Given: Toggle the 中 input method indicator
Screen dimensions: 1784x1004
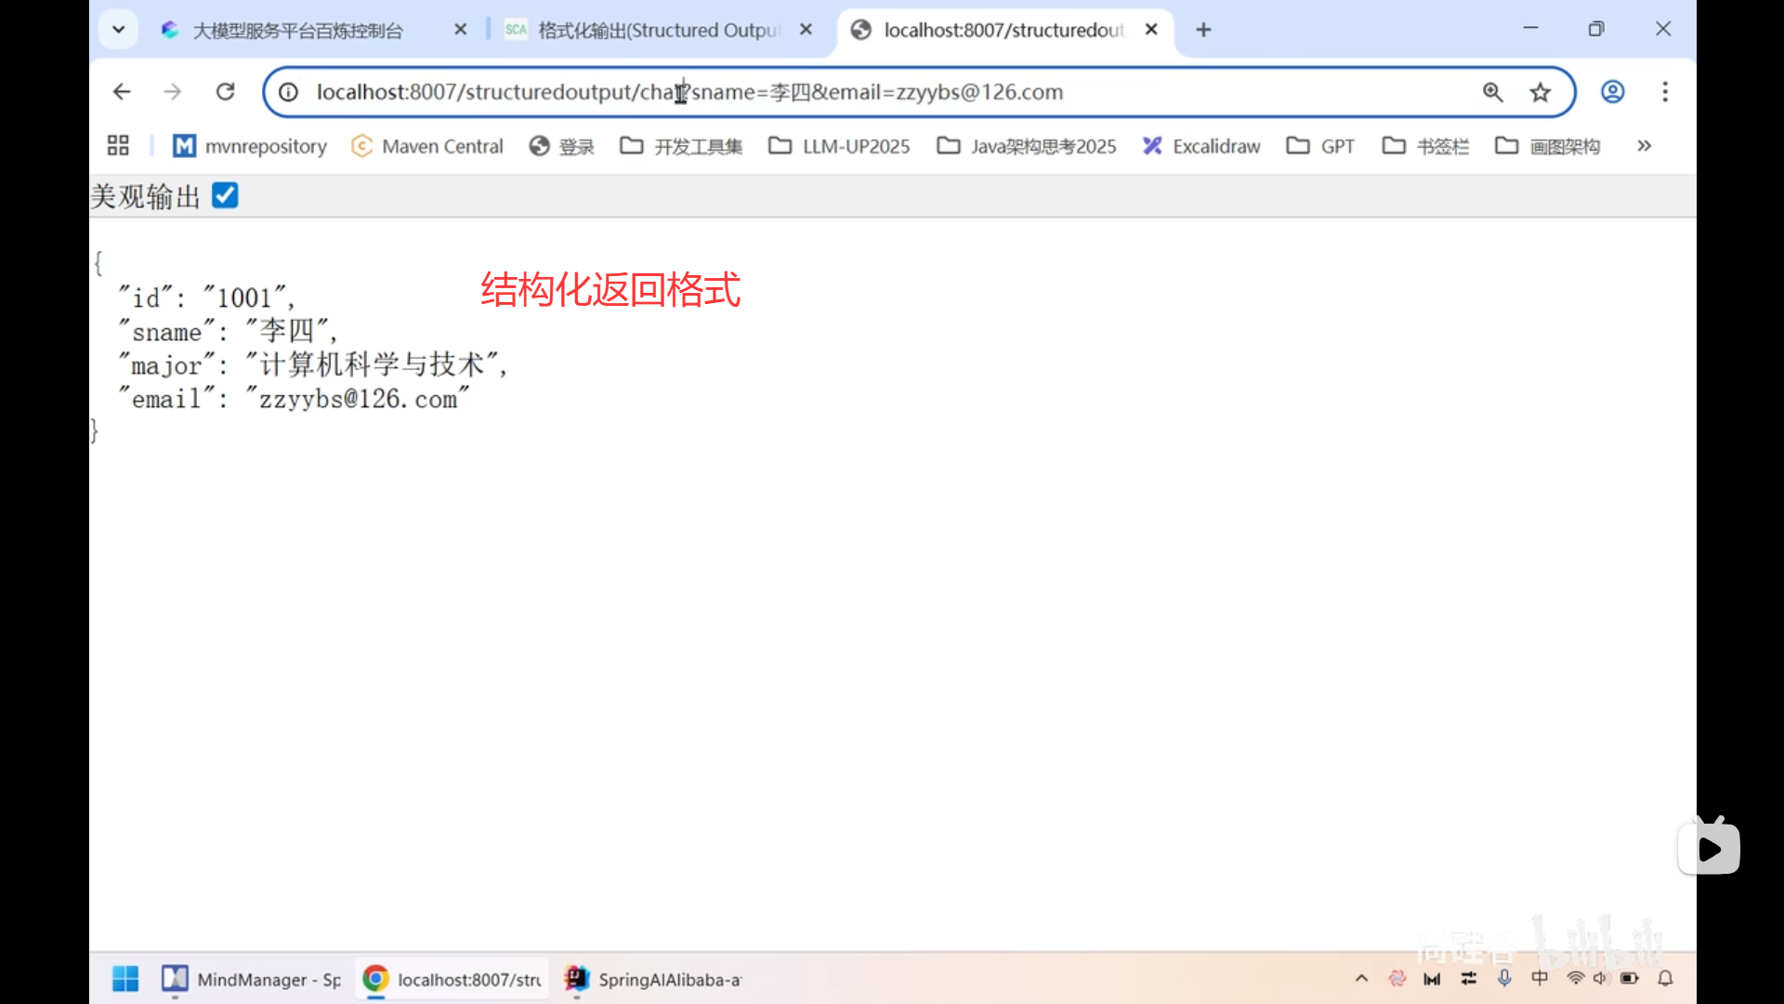Looking at the screenshot, I should pyautogui.click(x=1540, y=978).
